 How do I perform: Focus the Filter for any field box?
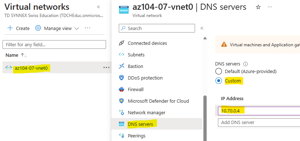(x=54, y=44)
